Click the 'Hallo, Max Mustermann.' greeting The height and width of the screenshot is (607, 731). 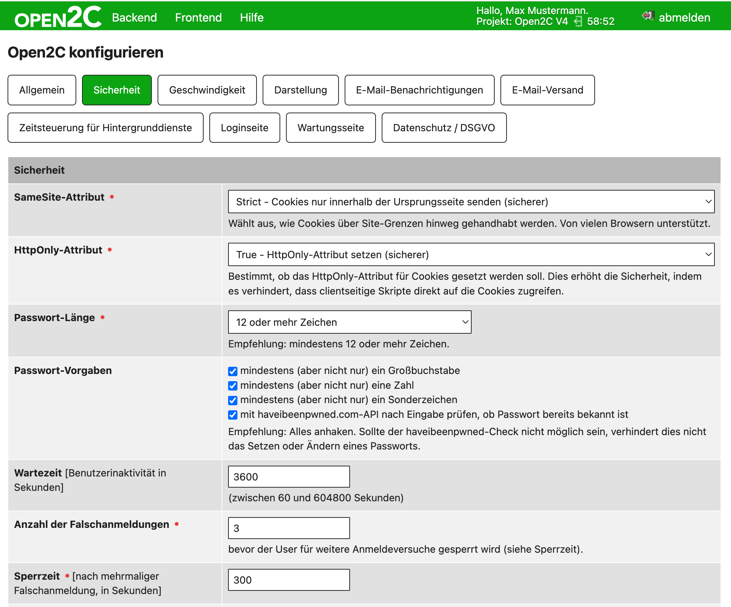pos(532,10)
